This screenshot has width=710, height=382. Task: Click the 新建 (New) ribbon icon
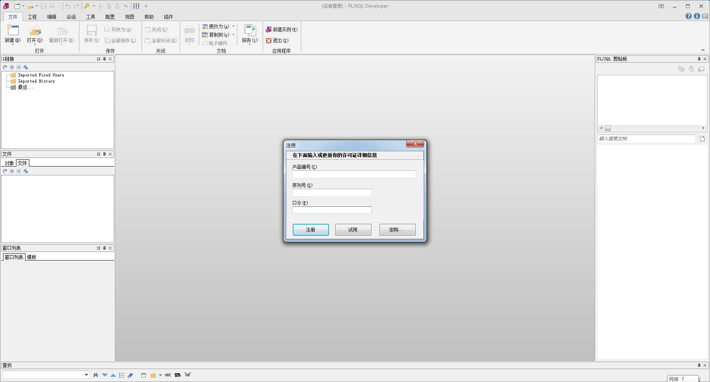tap(13, 31)
